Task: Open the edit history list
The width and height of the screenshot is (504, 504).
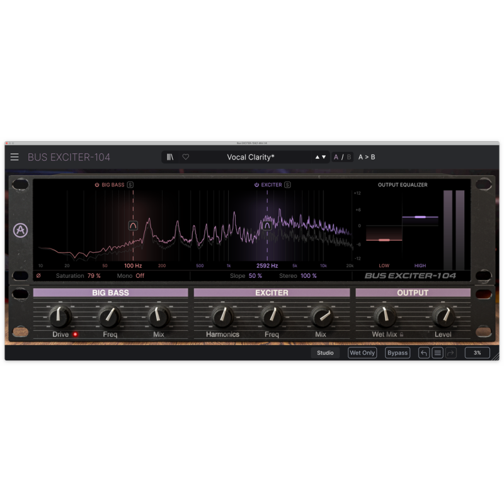Action: point(437,353)
